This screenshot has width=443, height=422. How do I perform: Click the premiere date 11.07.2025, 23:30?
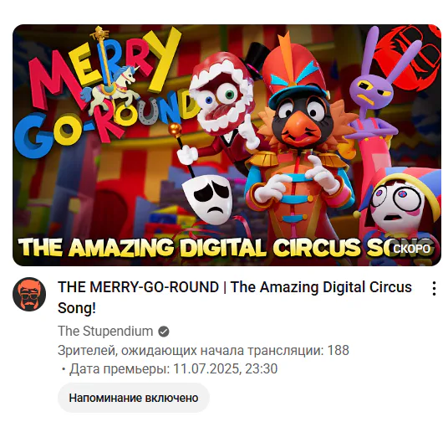(225, 368)
